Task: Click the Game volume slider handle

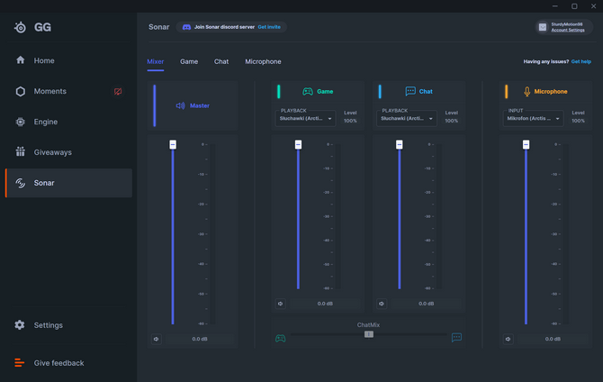Action: 298,144
